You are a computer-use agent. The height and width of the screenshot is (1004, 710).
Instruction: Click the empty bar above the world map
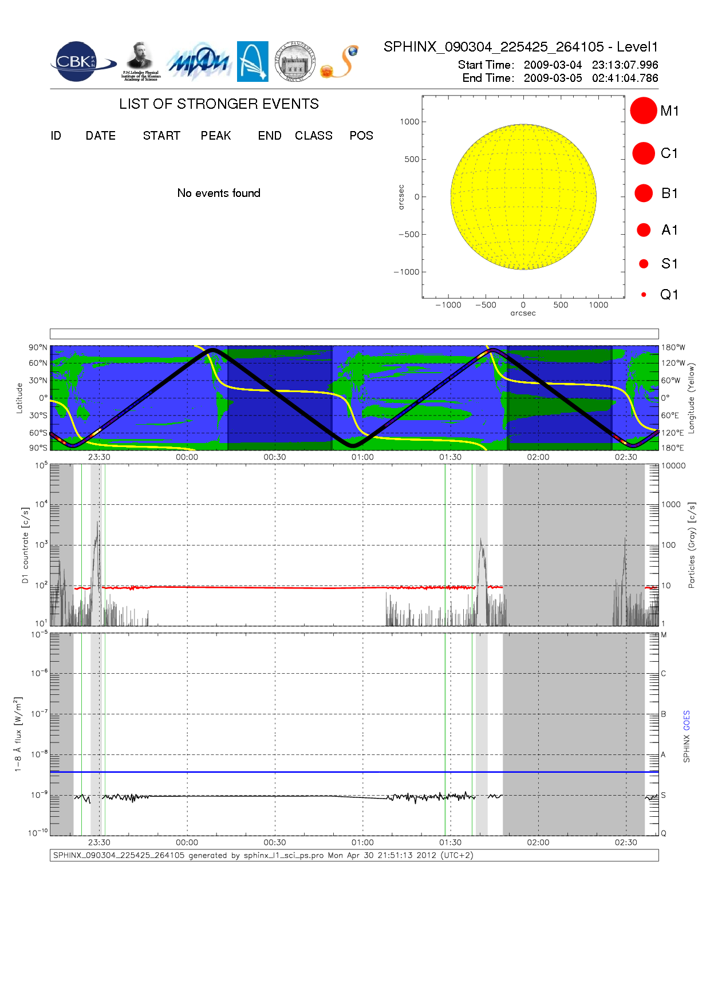click(x=354, y=334)
